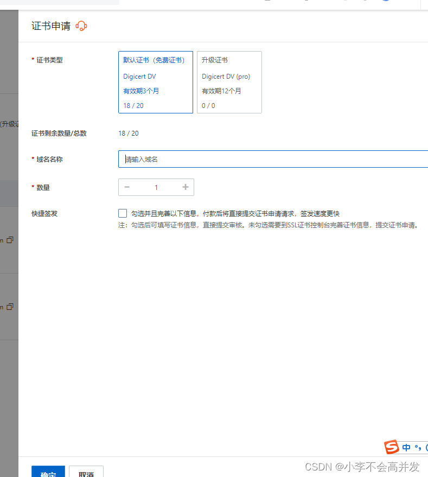Image resolution: width=428 pixels, height=477 pixels.
Task: Click the 注：勾选后可填写证书信息 note text
Action: coord(269,225)
